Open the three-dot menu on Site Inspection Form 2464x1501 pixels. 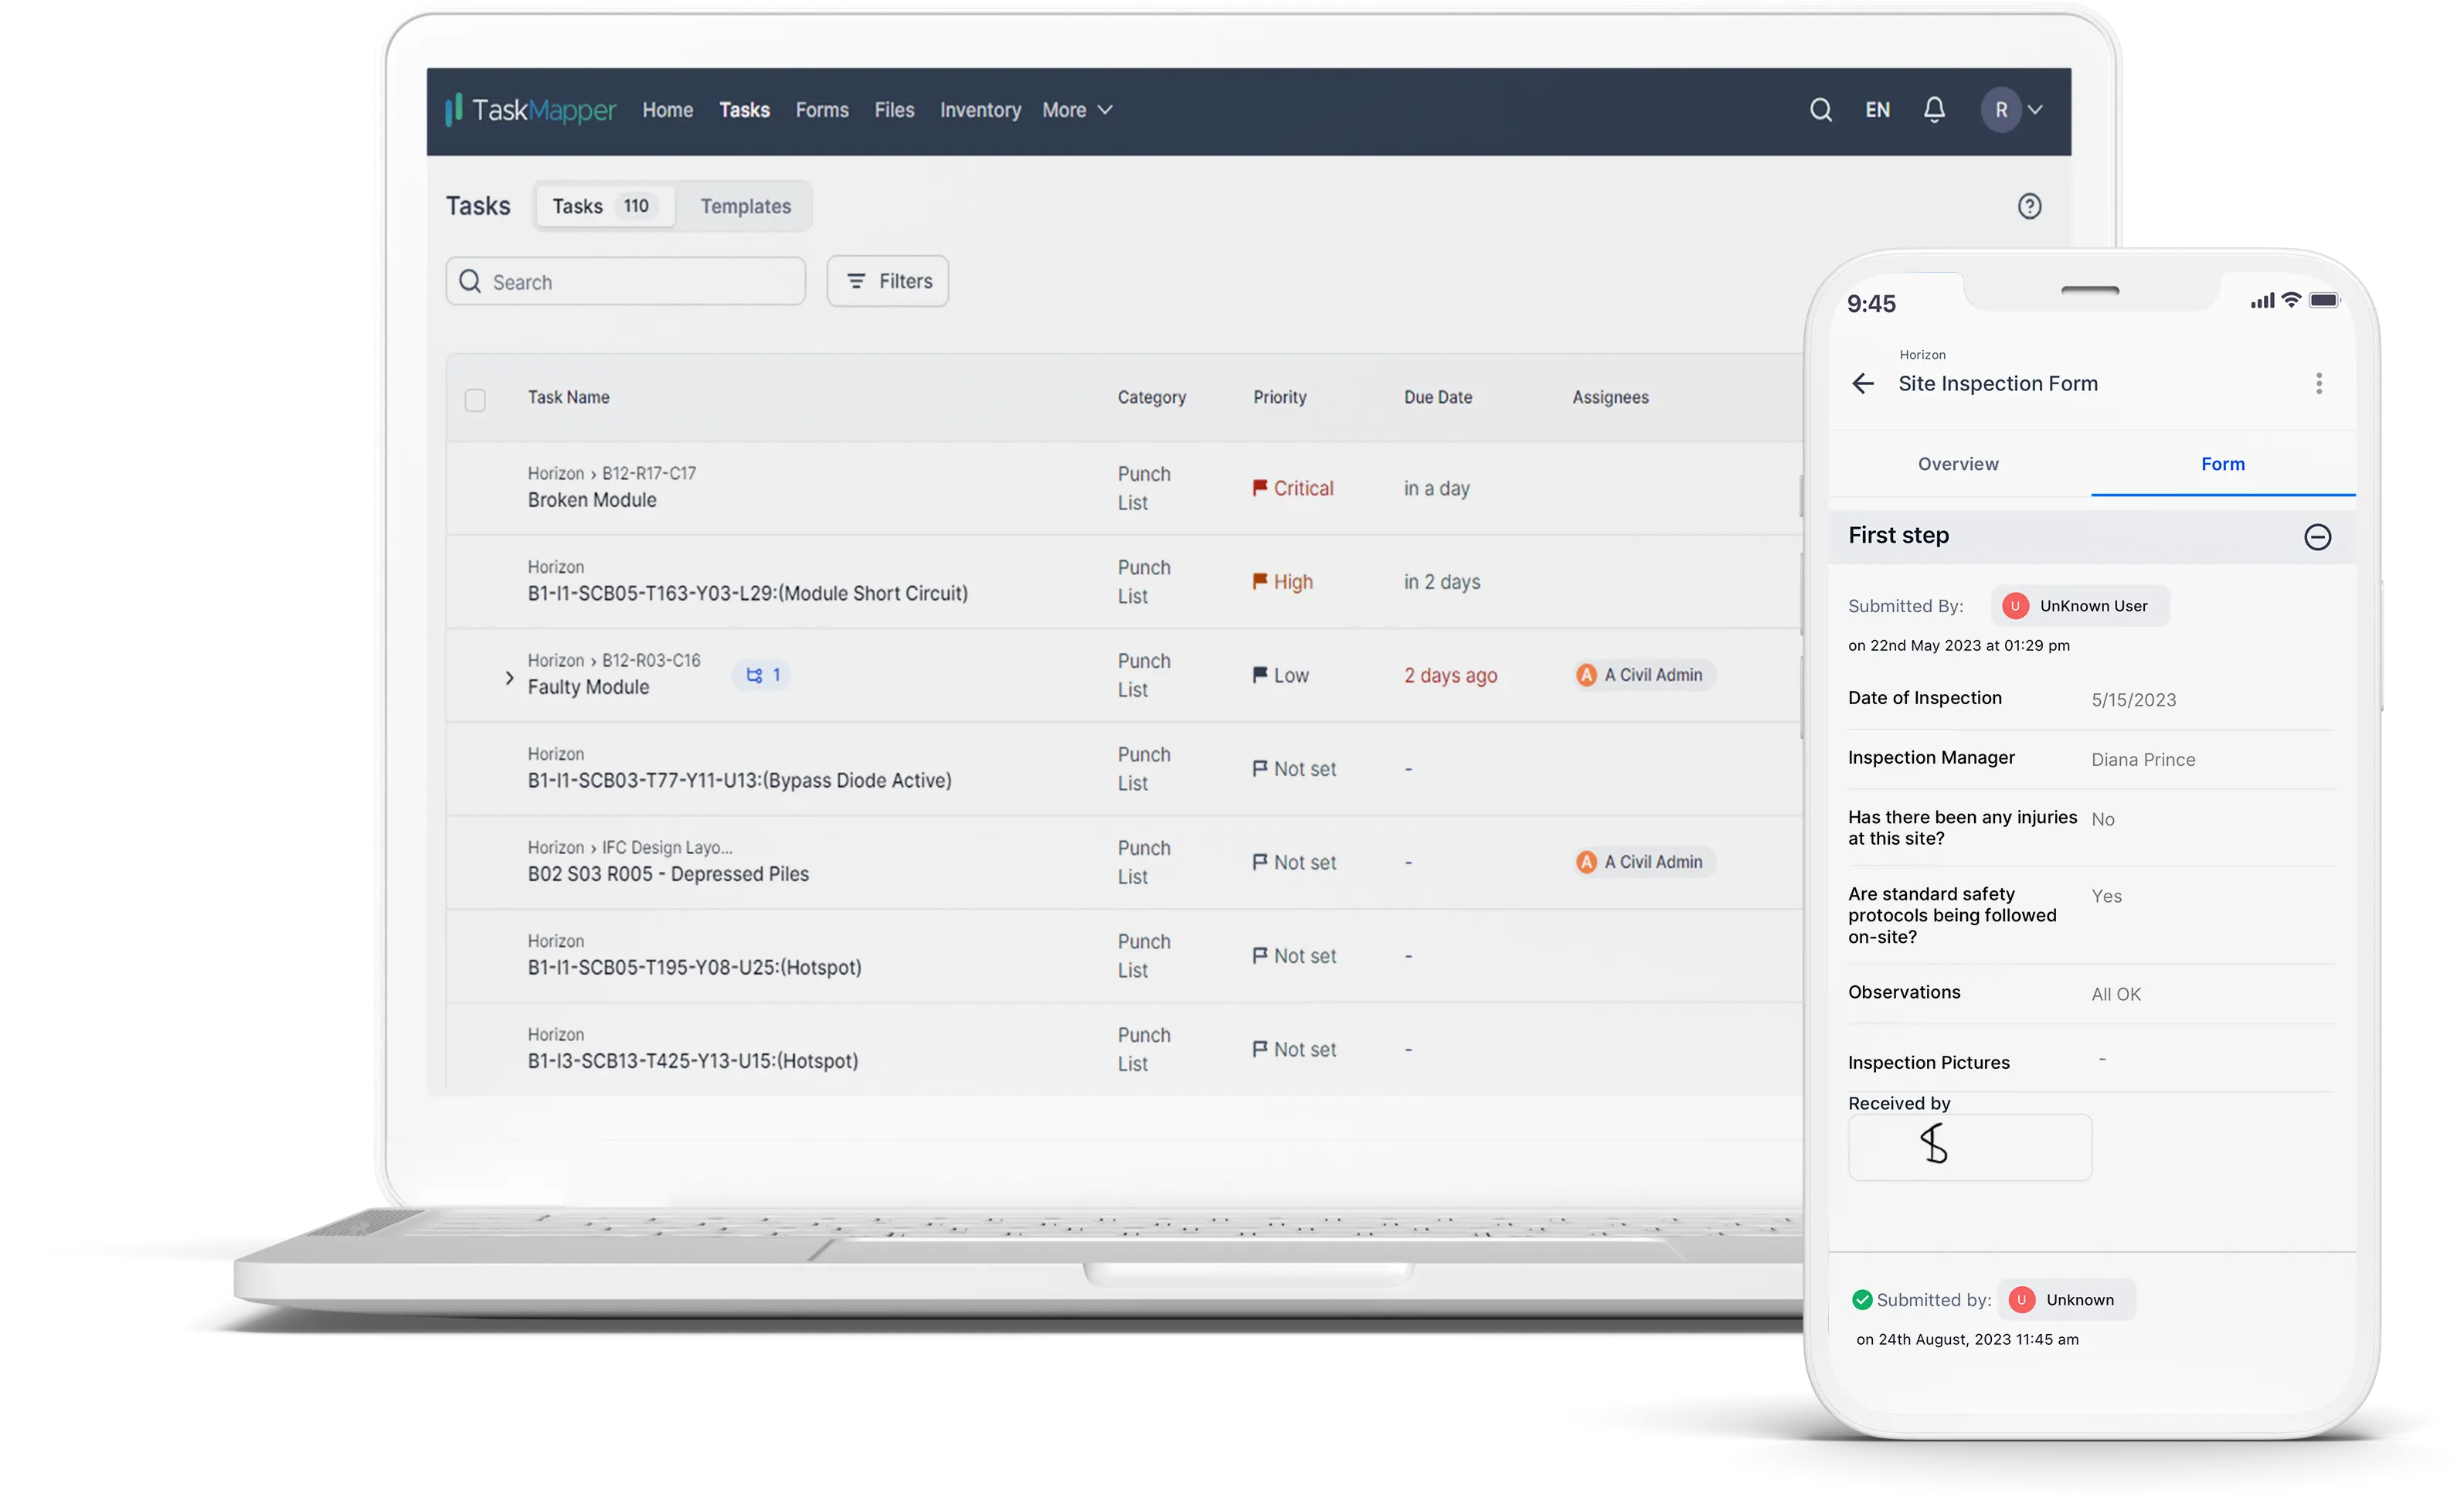(2318, 383)
